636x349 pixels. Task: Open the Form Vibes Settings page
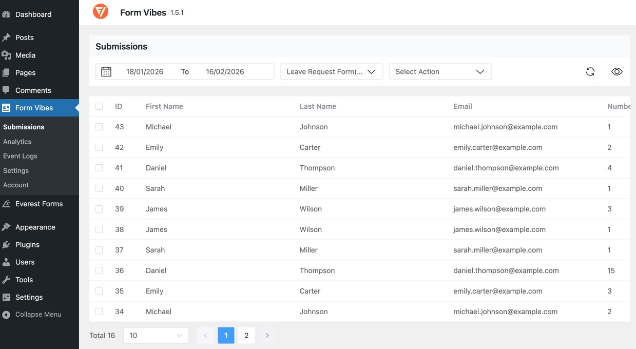point(16,170)
